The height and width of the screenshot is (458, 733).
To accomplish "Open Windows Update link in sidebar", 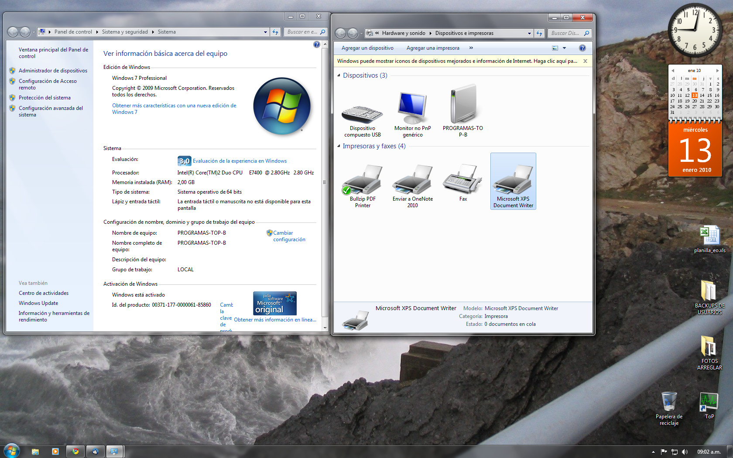I will pyautogui.click(x=38, y=303).
